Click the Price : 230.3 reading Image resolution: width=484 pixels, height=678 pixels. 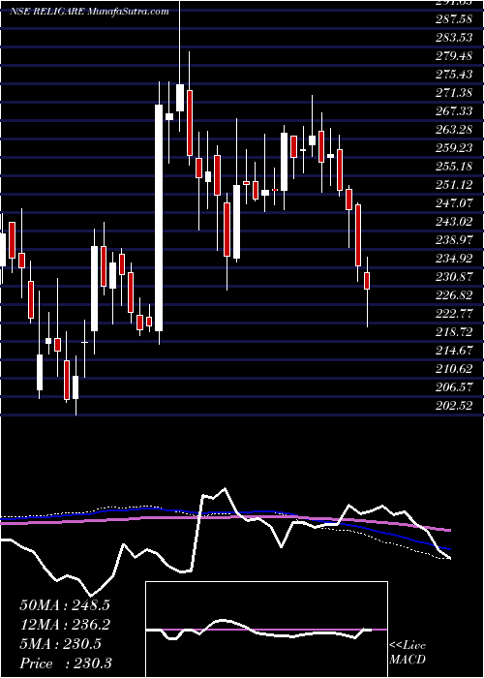[66, 663]
